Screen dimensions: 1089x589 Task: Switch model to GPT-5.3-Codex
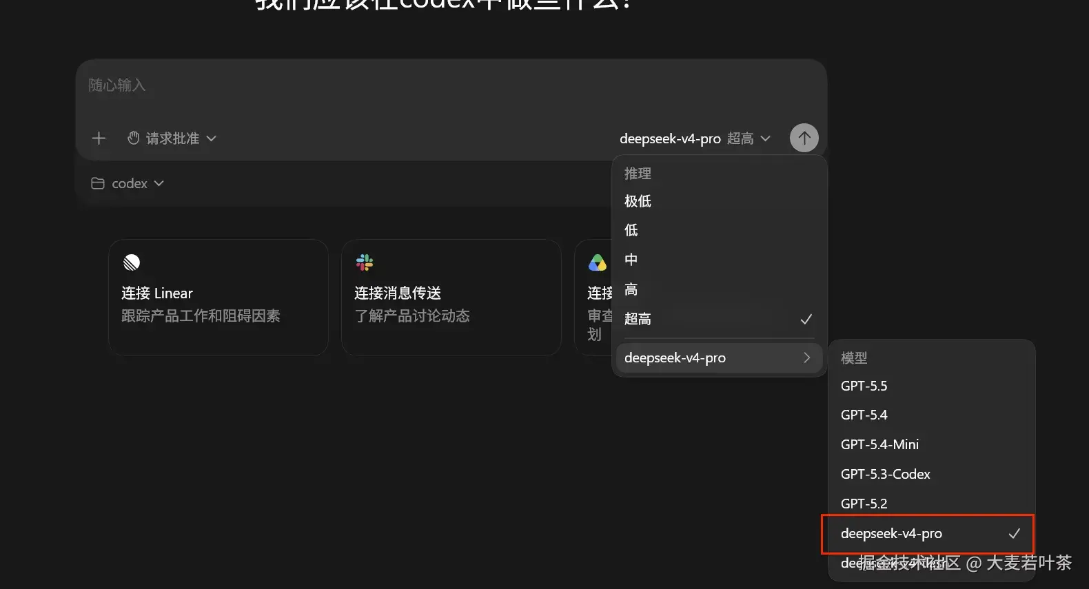[x=931, y=474]
